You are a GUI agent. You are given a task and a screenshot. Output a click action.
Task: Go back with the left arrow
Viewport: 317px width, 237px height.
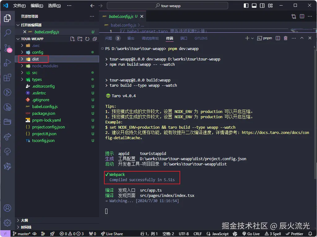coord(92,6)
